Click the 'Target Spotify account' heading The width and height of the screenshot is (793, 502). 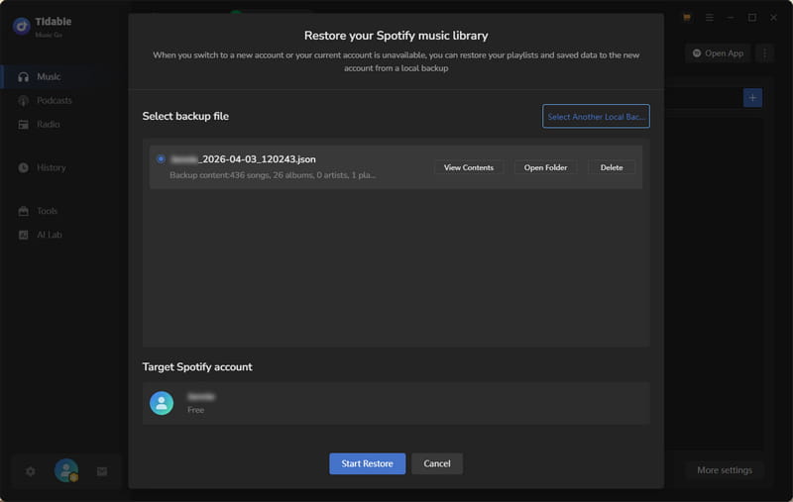click(x=197, y=366)
